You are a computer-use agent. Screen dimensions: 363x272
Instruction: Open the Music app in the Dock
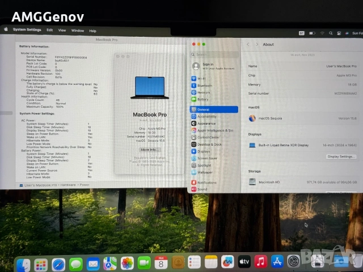point(260,262)
